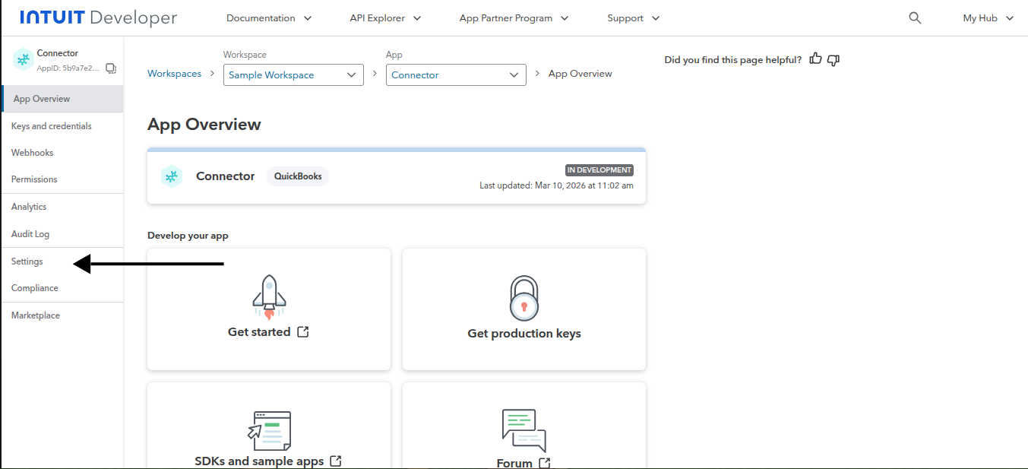Click the Intuit Developer logo
The width and height of the screenshot is (1028, 469).
tap(98, 18)
